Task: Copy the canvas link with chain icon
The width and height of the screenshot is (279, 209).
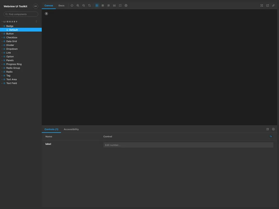Action: point(273,6)
